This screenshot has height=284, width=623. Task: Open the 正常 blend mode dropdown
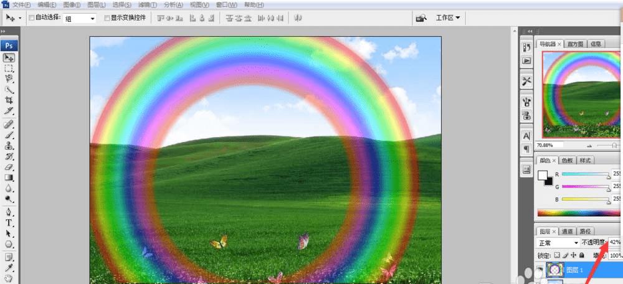coord(558,242)
